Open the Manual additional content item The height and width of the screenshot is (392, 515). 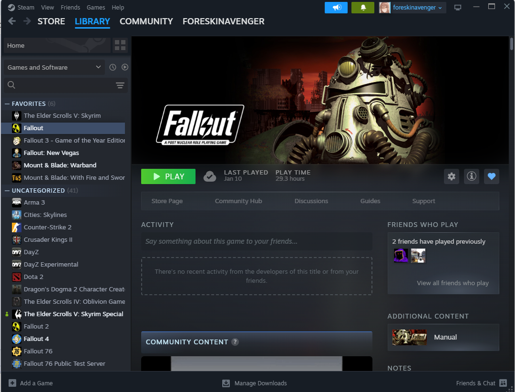443,338
